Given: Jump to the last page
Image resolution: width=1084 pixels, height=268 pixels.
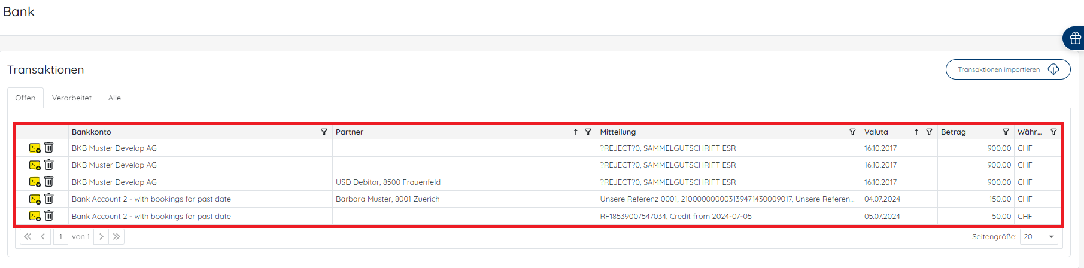Looking at the screenshot, I should click(x=116, y=237).
